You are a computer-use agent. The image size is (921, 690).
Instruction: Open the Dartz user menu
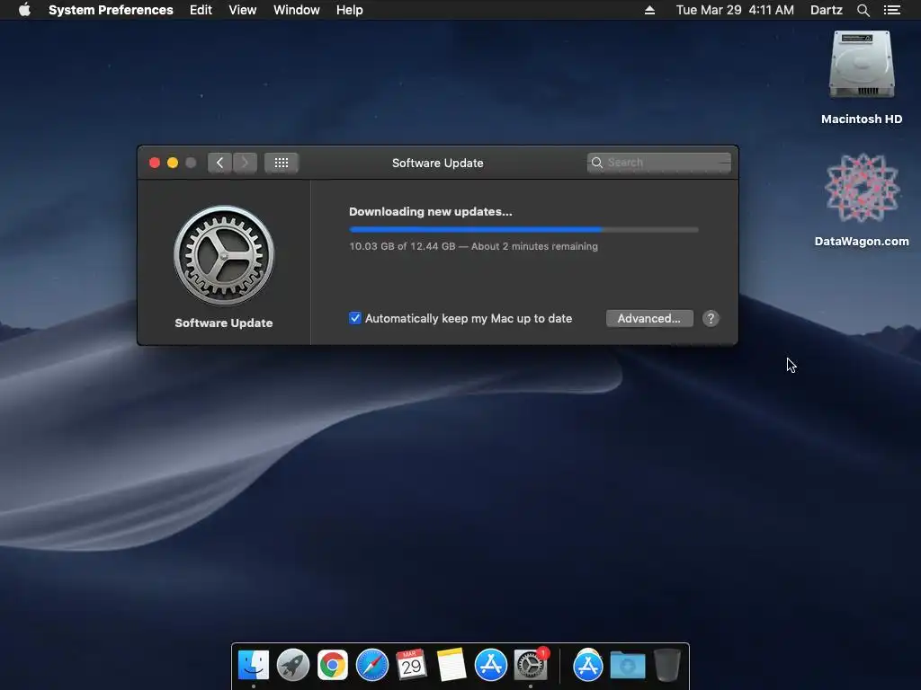coord(826,10)
